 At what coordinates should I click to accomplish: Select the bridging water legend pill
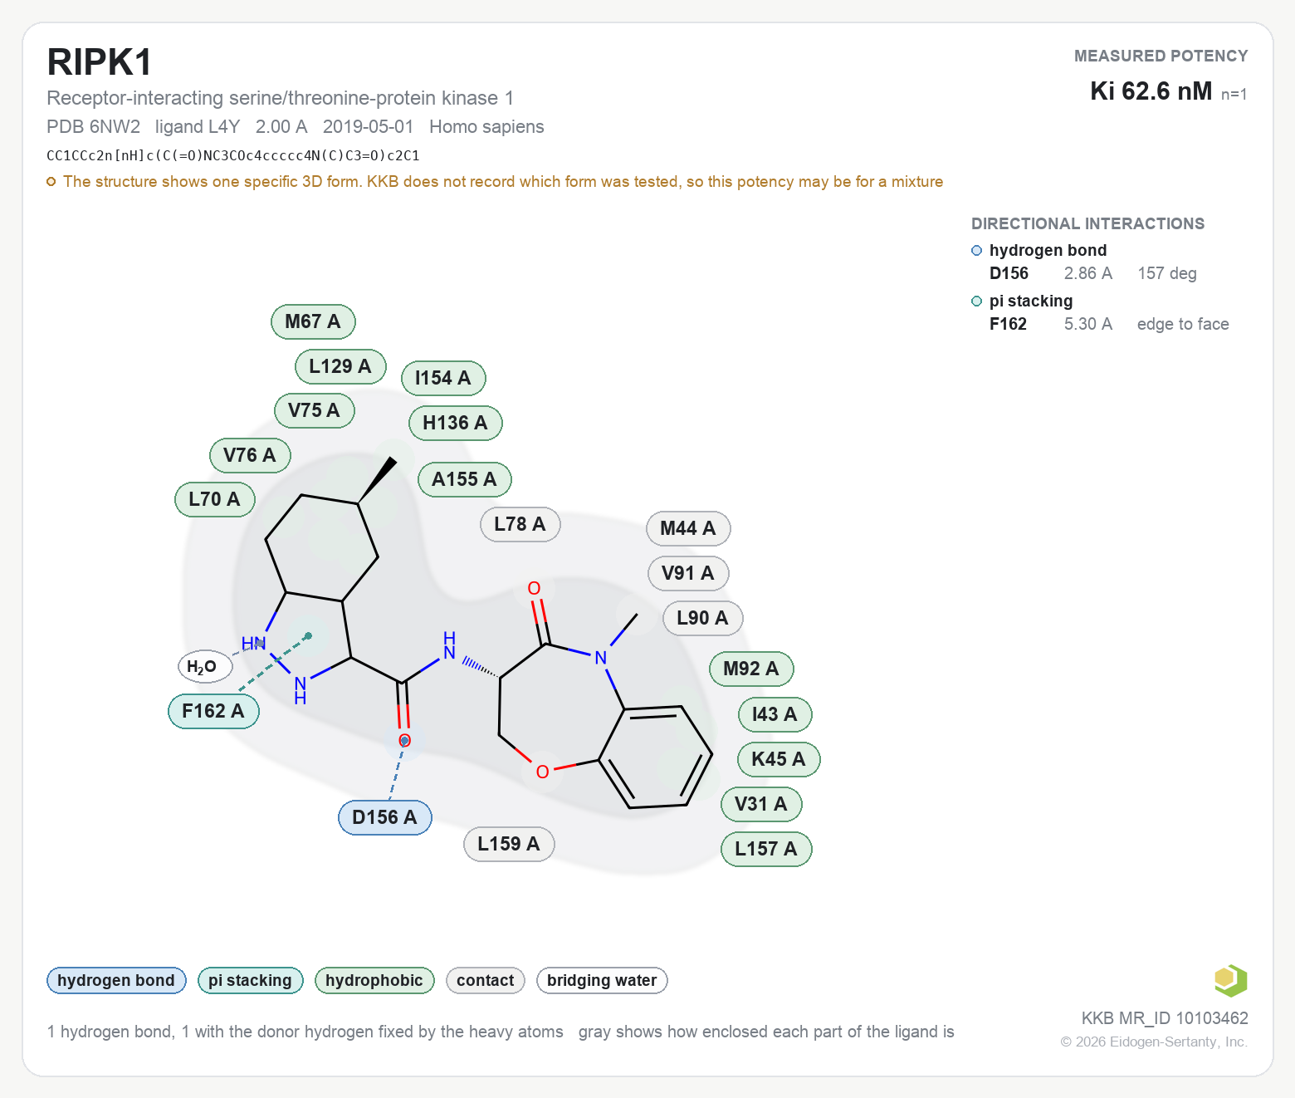[602, 981]
